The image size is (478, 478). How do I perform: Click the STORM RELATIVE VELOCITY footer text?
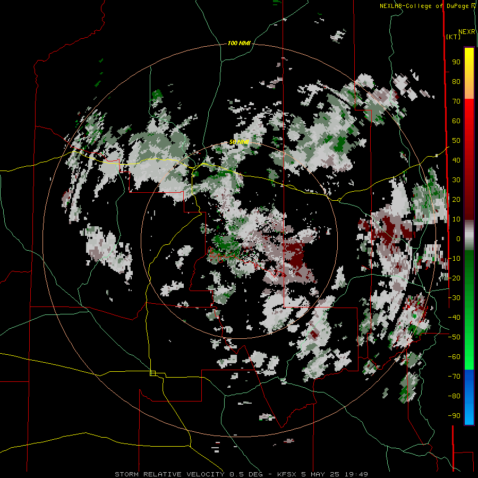coord(169,474)
